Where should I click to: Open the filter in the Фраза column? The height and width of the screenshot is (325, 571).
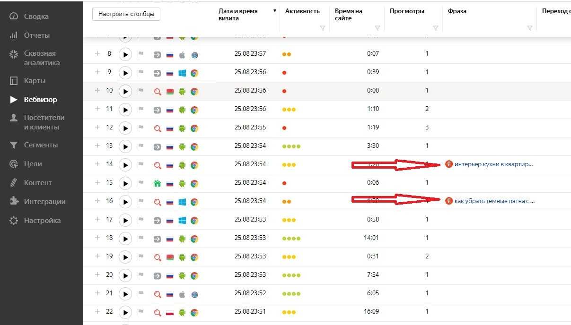(x=530, y=28)
